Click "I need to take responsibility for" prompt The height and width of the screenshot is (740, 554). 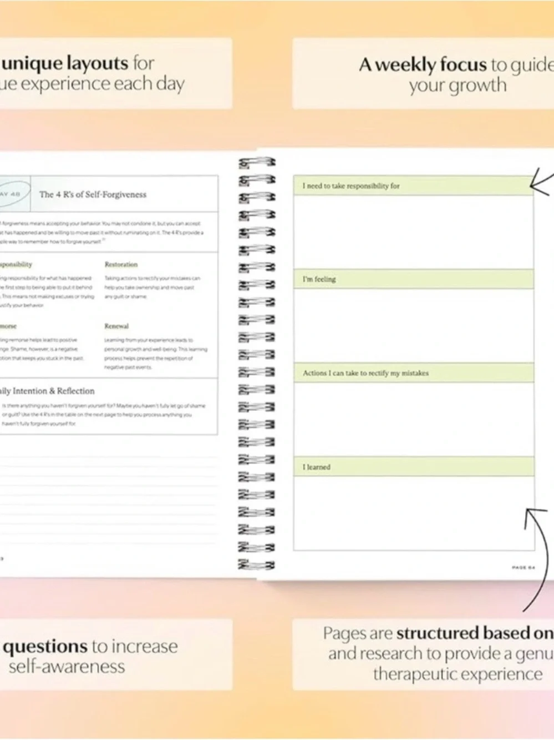pyautogui.click(x=413, y=186)
